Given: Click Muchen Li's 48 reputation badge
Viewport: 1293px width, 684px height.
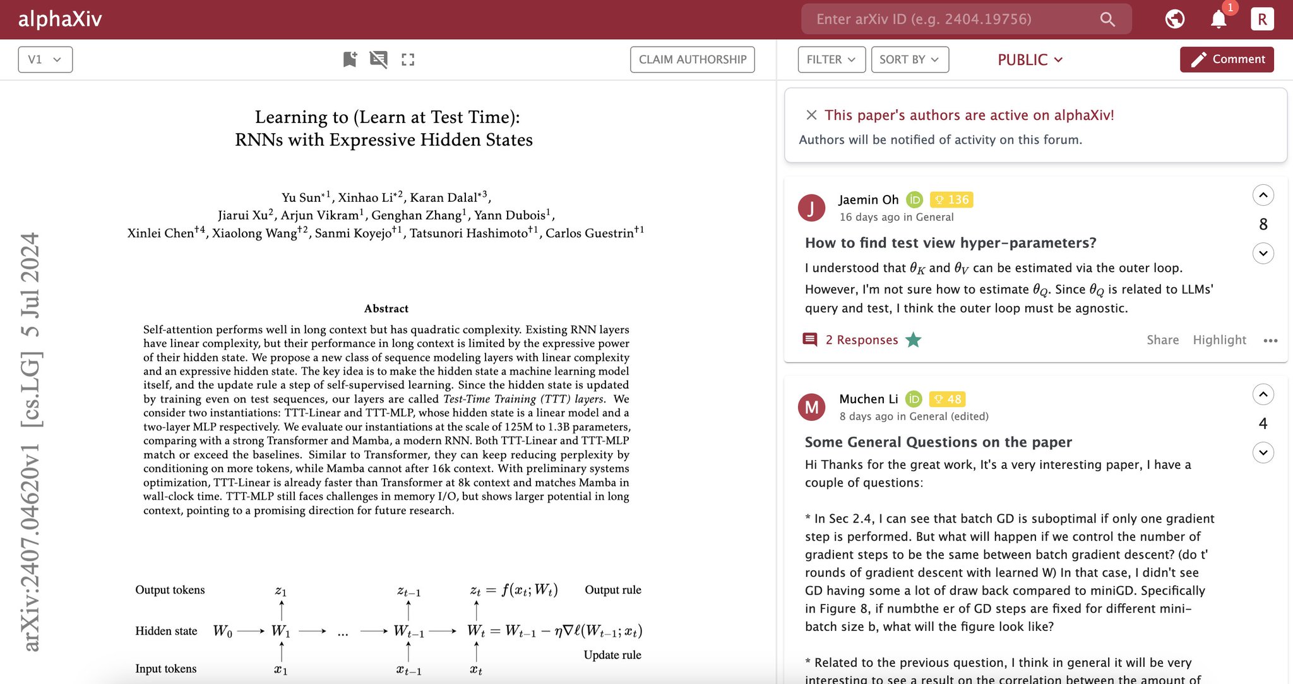Looking at the screenshot, I should (x=948, y=399).
